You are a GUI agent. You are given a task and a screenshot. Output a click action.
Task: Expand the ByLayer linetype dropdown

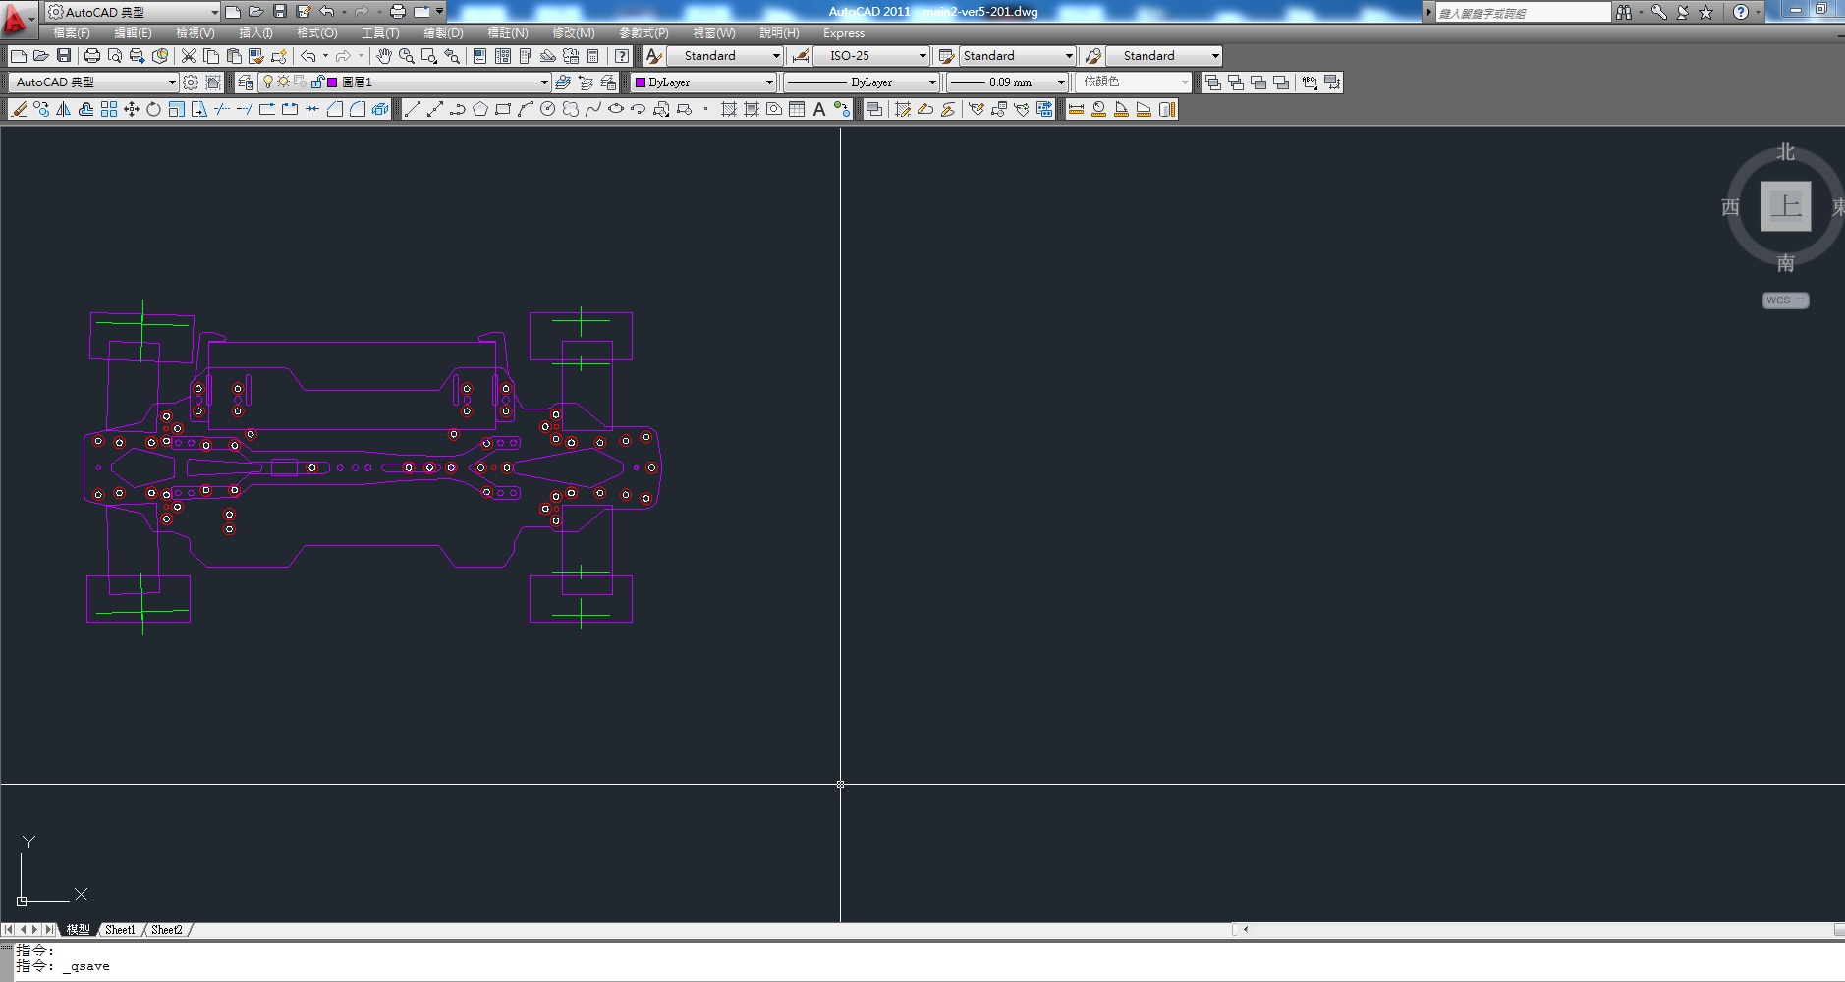[862, 82]
